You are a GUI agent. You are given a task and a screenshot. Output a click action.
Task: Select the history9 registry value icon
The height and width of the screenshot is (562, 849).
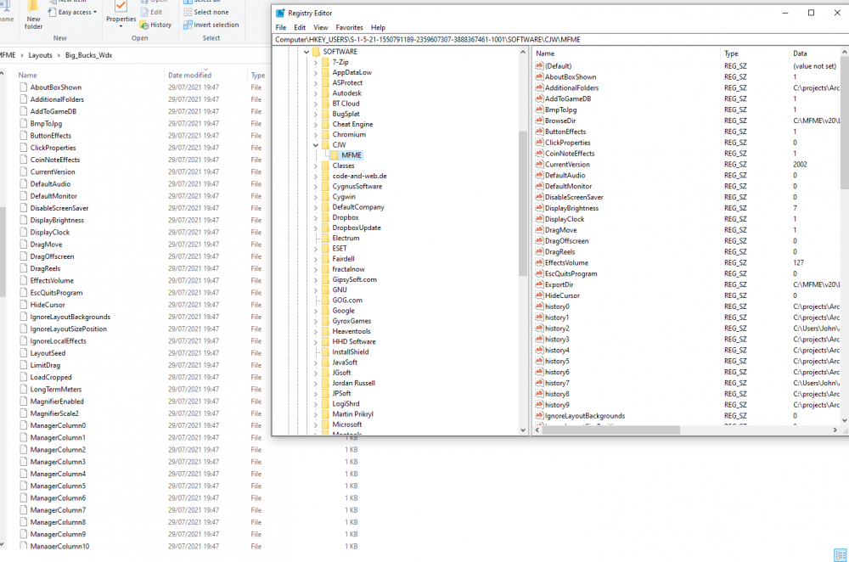[539, 405]
